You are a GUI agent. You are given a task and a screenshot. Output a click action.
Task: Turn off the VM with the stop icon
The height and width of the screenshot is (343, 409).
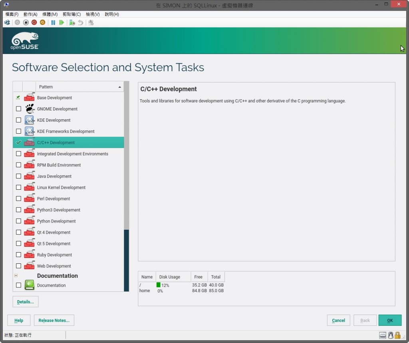(x=26, y=22)
